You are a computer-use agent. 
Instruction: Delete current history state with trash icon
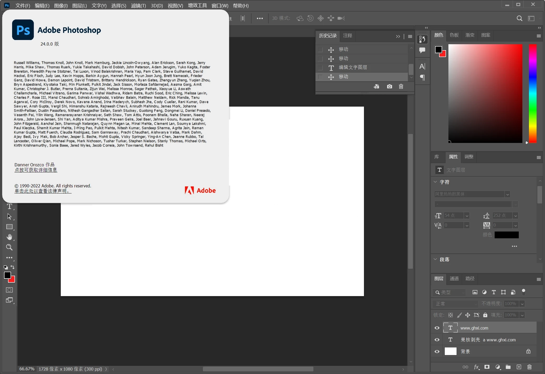pyautogui.click(x=401, y=86)
